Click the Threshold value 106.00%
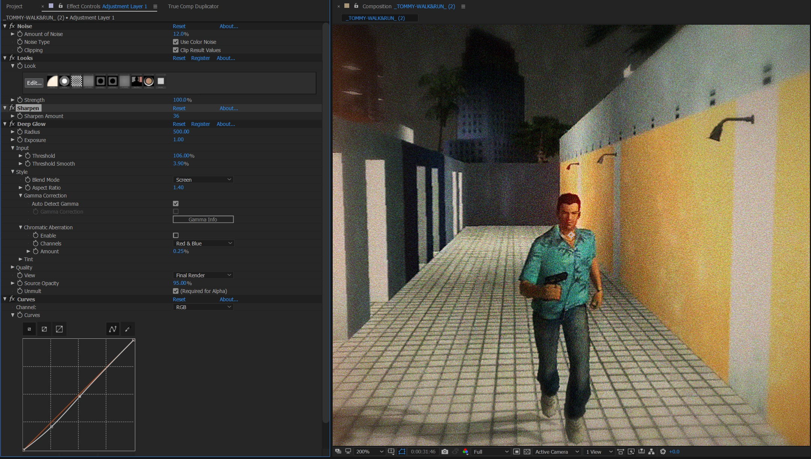 (184, 155)
